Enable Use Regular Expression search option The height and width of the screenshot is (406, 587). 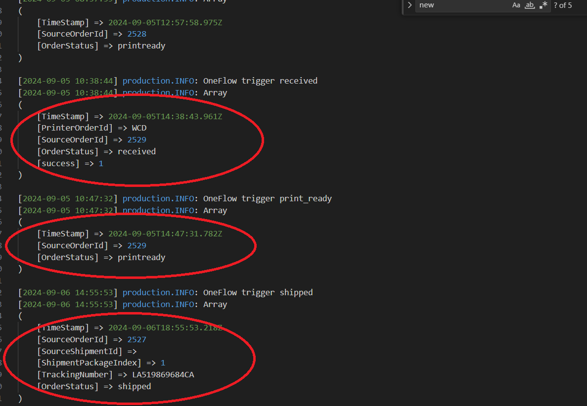pos(544,5)
